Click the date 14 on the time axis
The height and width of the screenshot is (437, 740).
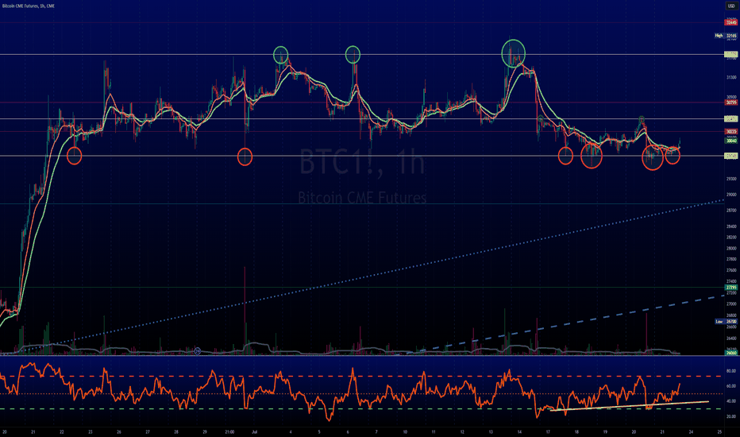(x=519, y=431)
